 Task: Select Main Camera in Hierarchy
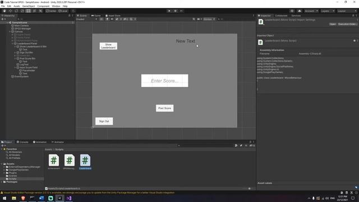pos(21,26)
